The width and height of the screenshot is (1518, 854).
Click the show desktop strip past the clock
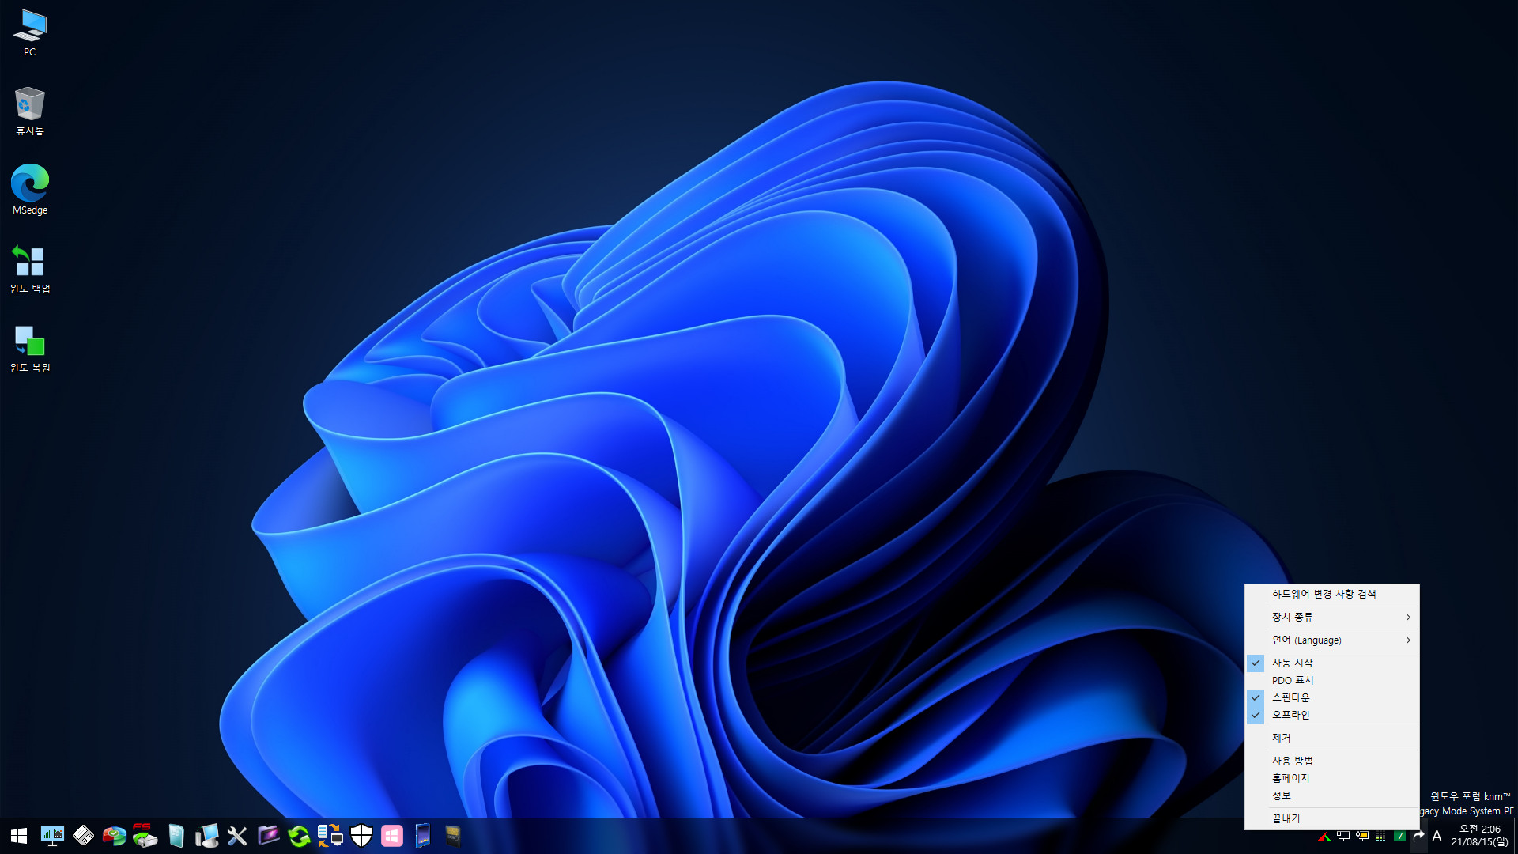click(1515, 836)
